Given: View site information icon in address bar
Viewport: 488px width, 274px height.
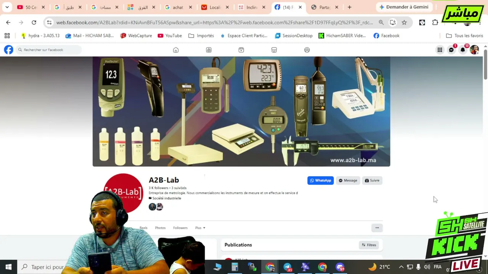Looking at the screenshot, I should click(49, 22).
